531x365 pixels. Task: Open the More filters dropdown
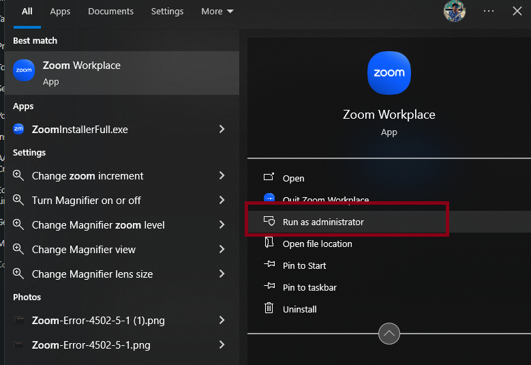click(x=217, y=12)
